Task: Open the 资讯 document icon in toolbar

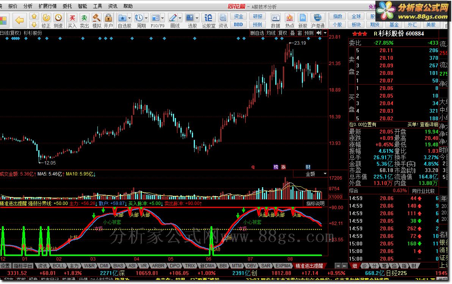Action: point(223,18)
